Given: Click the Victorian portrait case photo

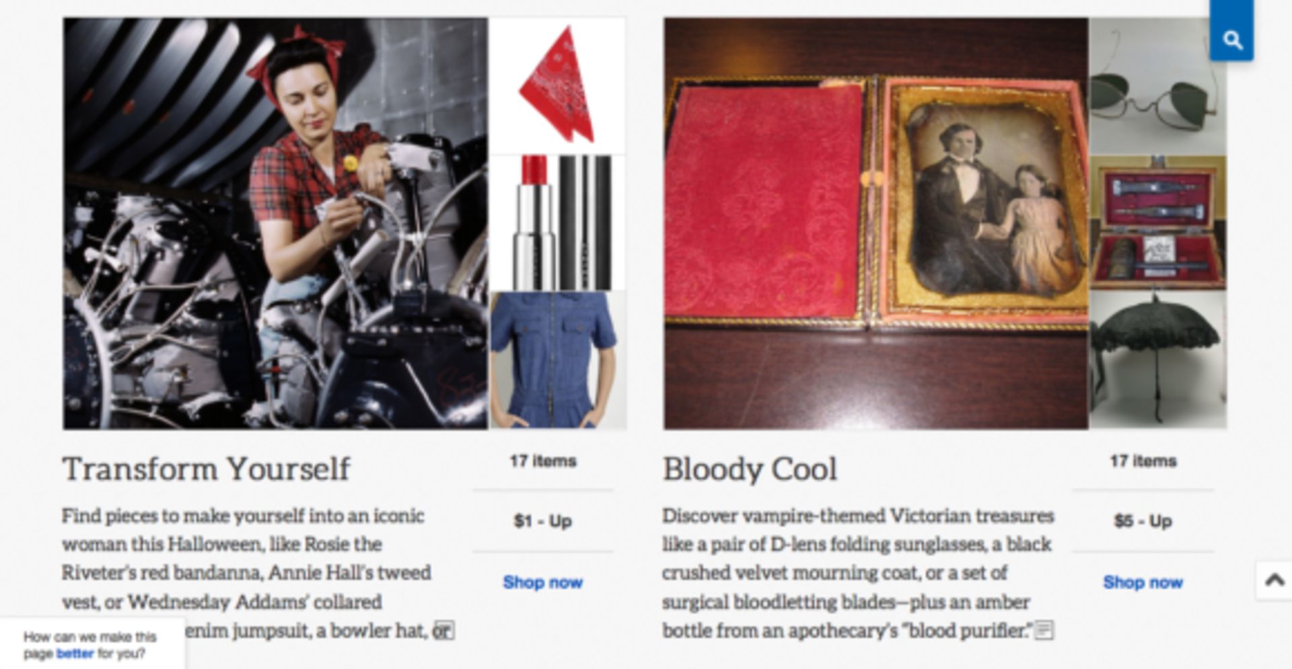Looking at the screenshot, I should 875,223.
